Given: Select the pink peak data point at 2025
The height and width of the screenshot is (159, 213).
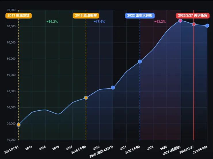Looking at the screenshot, I should point(180,21).
